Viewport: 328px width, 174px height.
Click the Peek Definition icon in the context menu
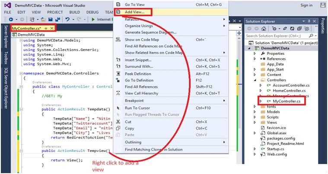pyautogui.click(x=118, y=74)
